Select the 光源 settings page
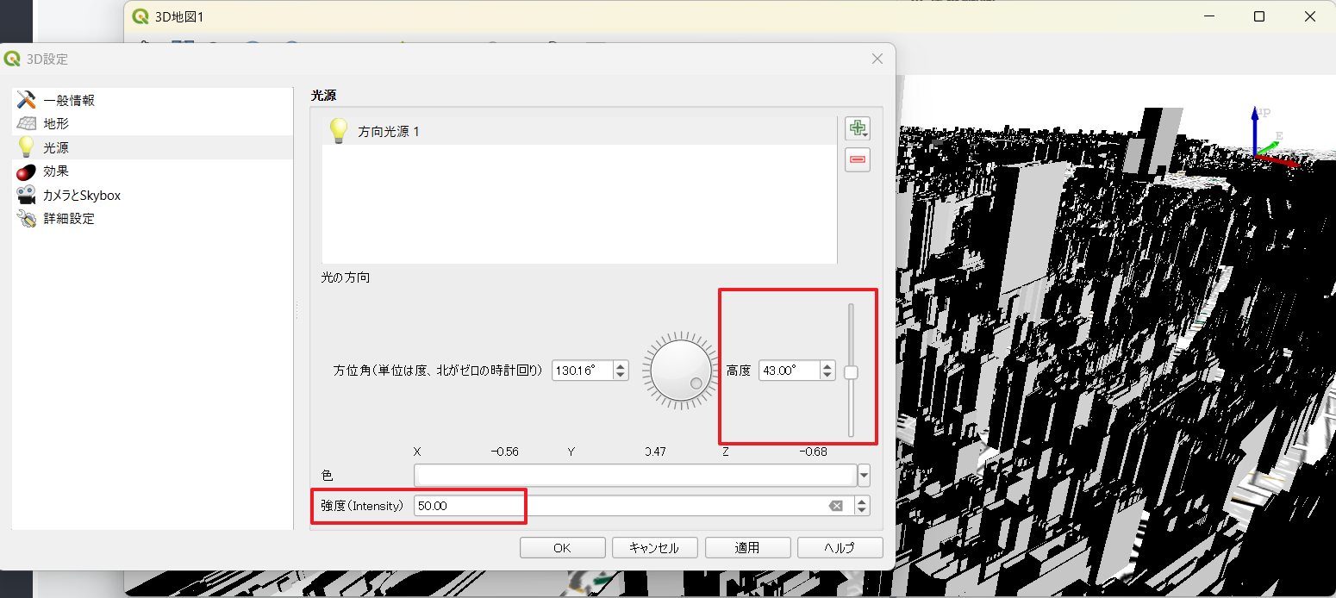This screenshot has height=598, width=1336. click(x=153, y=148)
